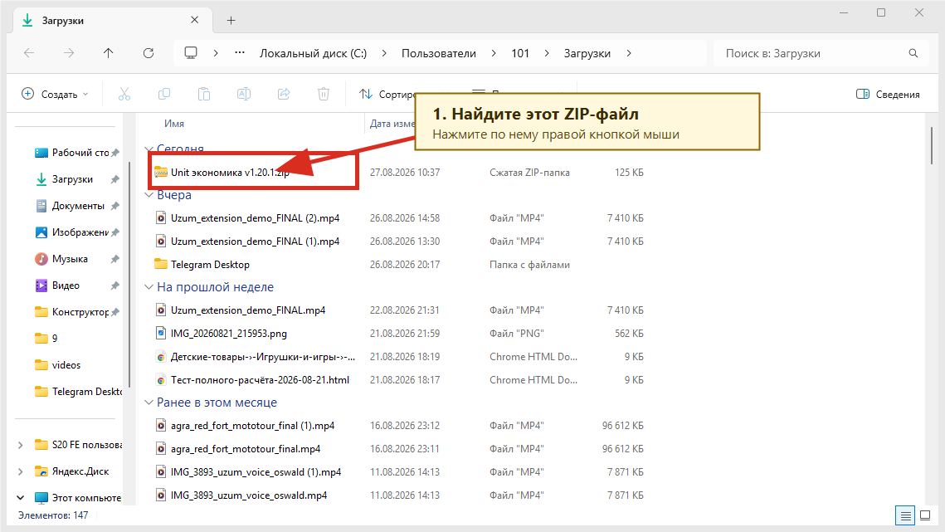Image resolution: width=945 pixels, height=532 pixels.
Task: Expand S20 FE tree node
Action: 21,445
